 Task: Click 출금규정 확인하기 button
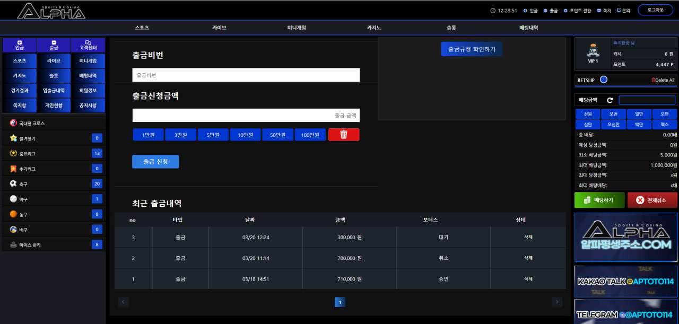[x=472, y=49]
